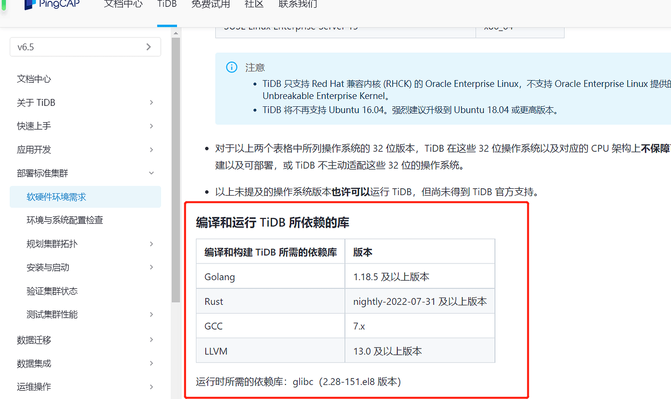Click the 测试集群性能 sidebar label

coord(52,315)
